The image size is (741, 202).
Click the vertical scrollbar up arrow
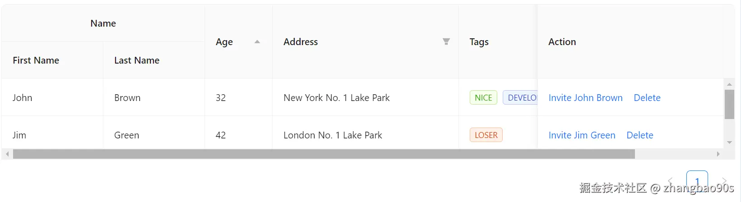click(729, 84)
